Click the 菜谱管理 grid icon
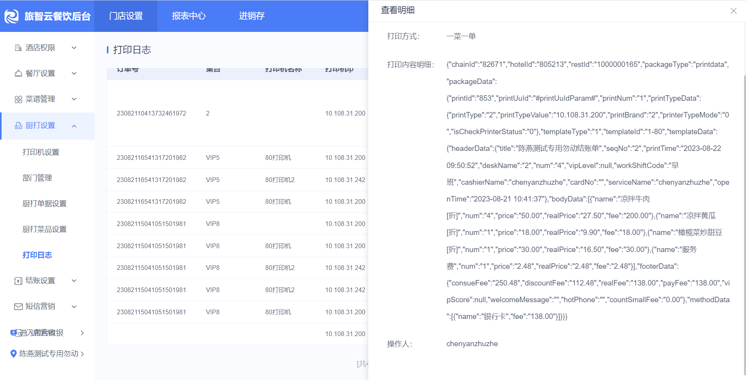Screen dimensions: 746x380 point(18,99)
